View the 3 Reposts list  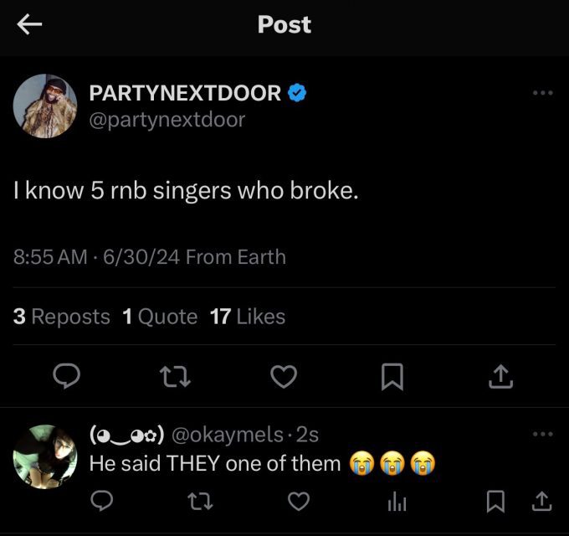[x=62, y=317]
